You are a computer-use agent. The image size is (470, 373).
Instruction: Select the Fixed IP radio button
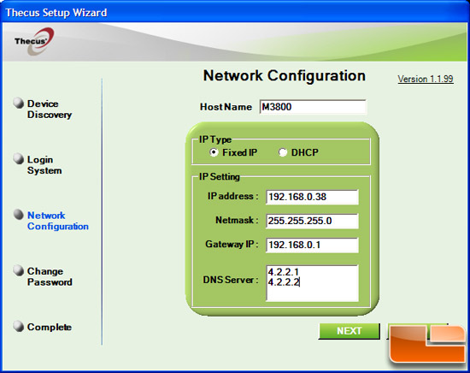214,152
